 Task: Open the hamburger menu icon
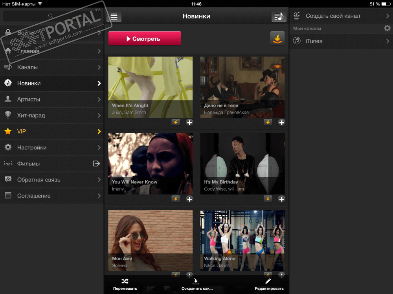pyautogui.click(x=114, y=16)
